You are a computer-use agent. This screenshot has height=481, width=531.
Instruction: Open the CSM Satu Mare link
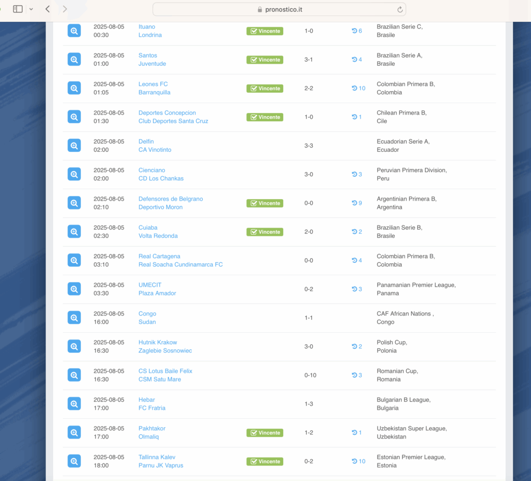point(160,379)
